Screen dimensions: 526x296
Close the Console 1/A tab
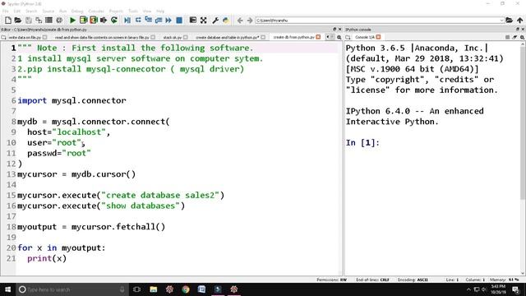tap(378, 37)
